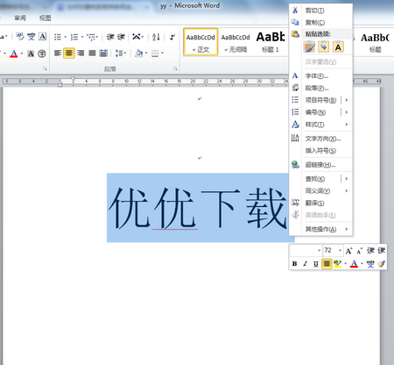Open the shading color dropdown arrow
This screenshot has width=394, height=365.
[x=146, y=54]
